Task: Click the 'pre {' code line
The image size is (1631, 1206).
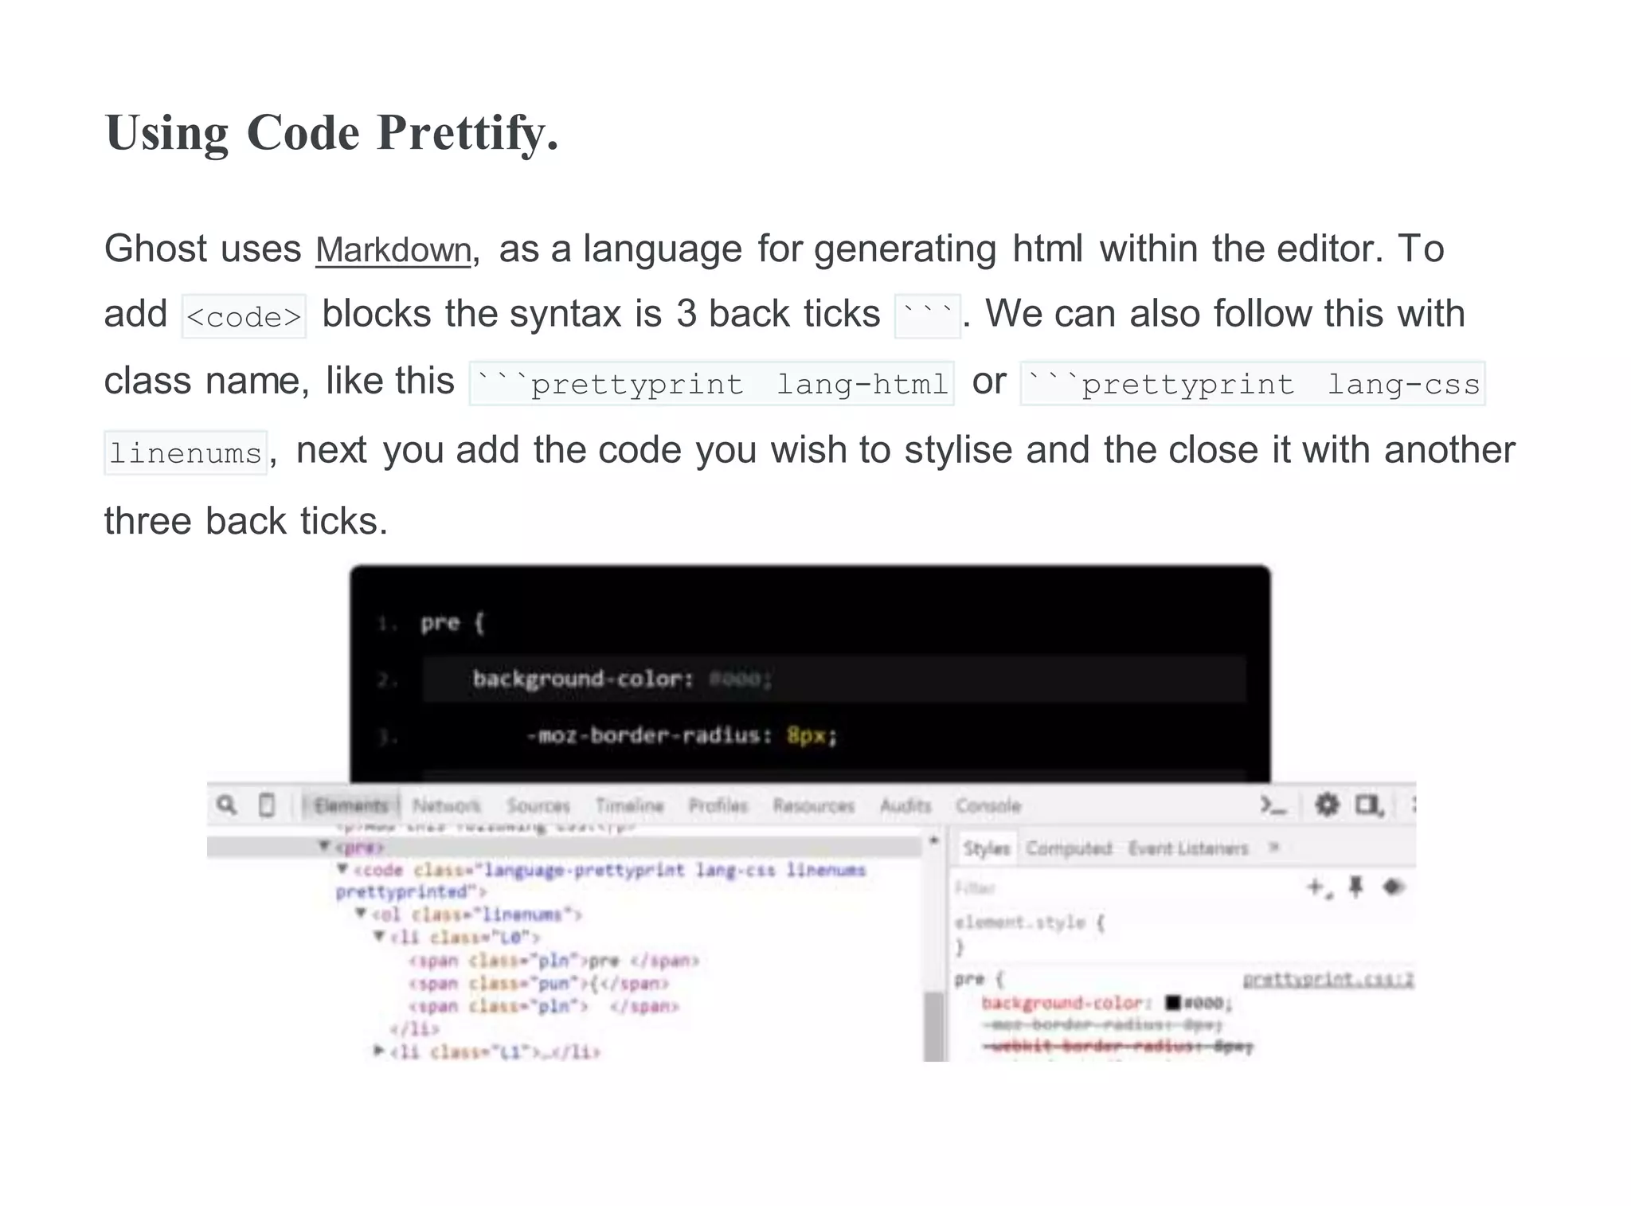Action: (452, 623)
